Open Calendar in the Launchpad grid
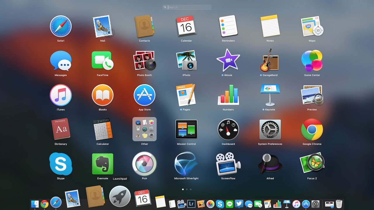The height and width of the screenshot is (210, 374). click(x=186, y=26)
